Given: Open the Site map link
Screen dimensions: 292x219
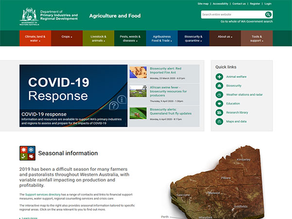Looking at the screenshot, I should click(x=203, y=4).
